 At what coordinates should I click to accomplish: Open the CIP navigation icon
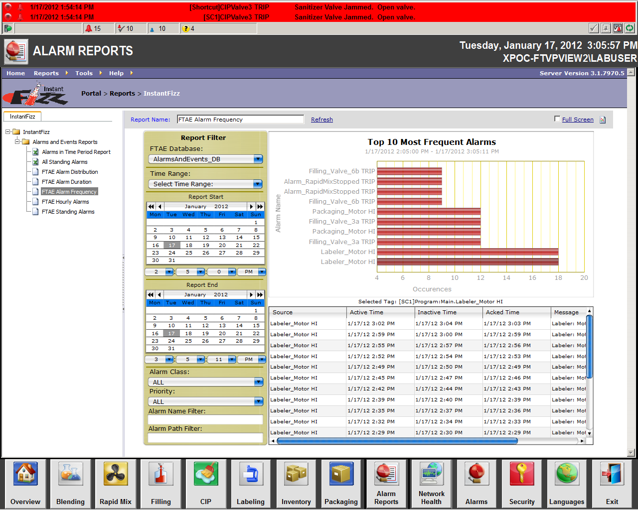pos(205,474)
